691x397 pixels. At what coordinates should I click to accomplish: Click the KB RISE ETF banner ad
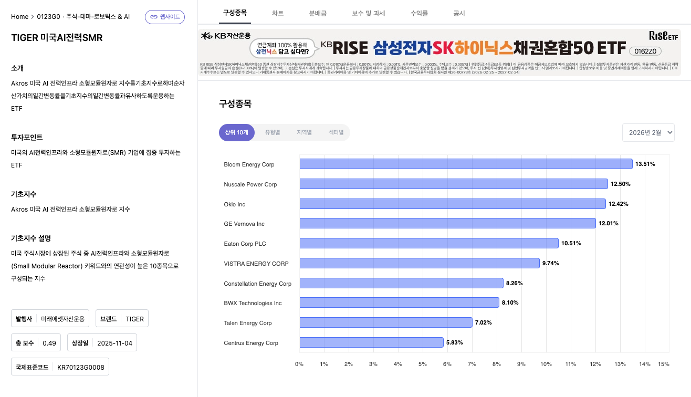pos(439,52)
